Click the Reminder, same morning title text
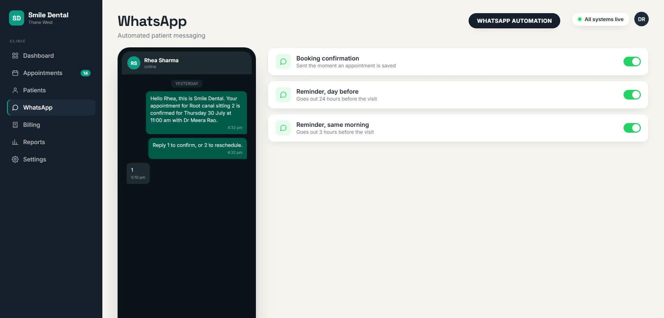The width and height of the screenshot is (664, 318). click(333, 125)
